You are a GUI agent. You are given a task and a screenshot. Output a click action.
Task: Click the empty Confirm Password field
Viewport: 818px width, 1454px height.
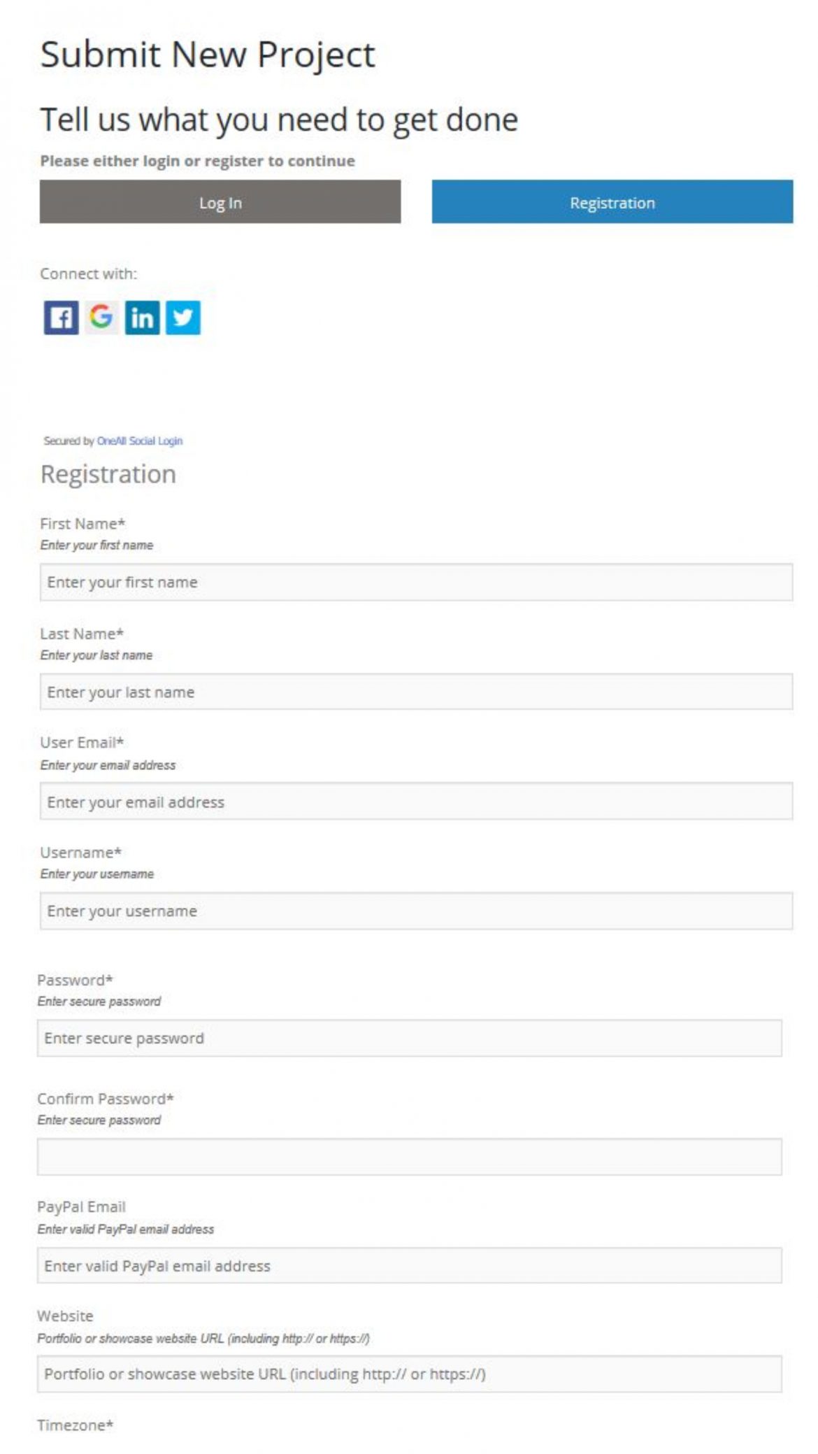pyautogui.click(x=409, y=1157)
